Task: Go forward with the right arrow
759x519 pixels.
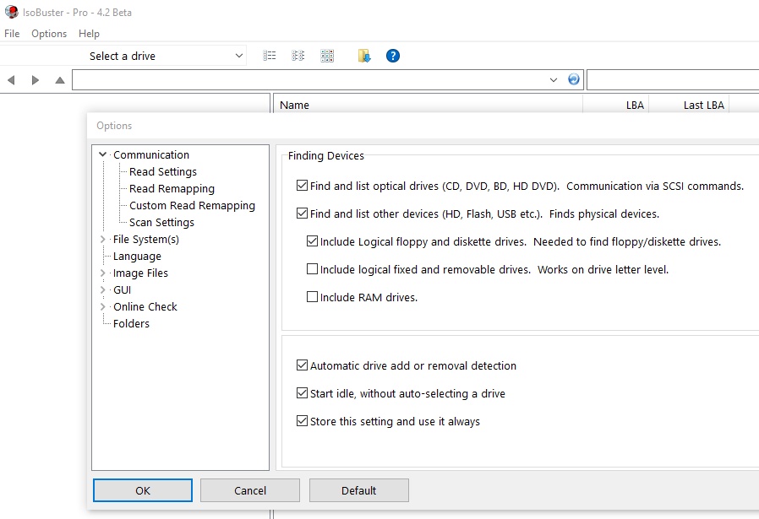Action: coord(35,80)
